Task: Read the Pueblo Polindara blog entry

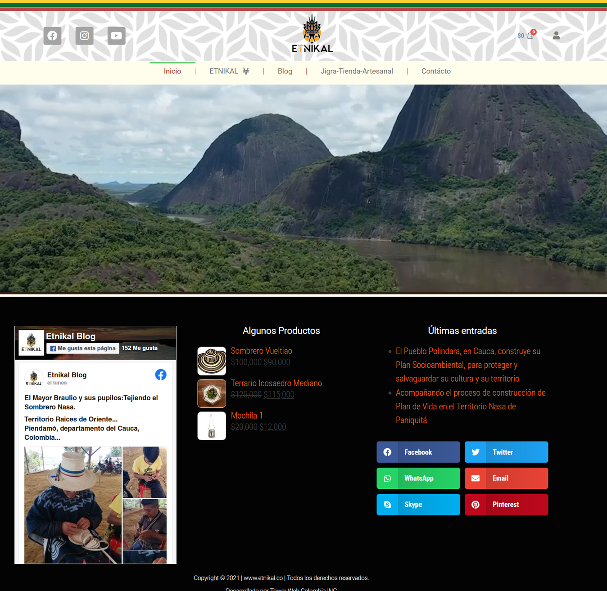Action: pyautogui.click(x=468, y=365)
